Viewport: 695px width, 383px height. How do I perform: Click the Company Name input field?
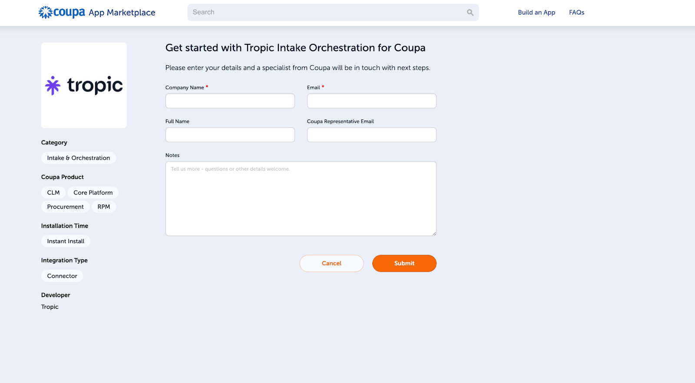pyautogui.click(x=230, y=101)
